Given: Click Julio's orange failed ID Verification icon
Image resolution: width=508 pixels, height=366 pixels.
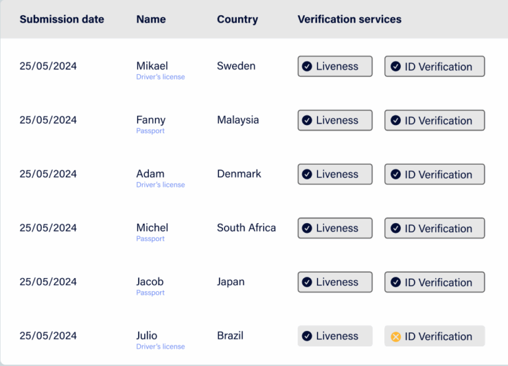Looking at the screenshot, I should click(396, 336).
